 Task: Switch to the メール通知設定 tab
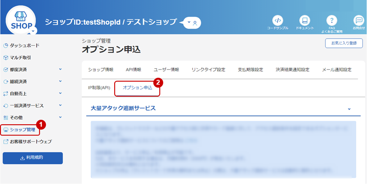(x=336, y=70)
